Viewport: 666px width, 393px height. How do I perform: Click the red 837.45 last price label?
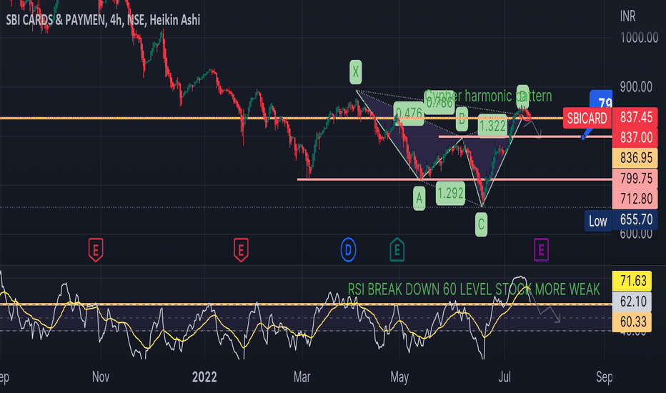tap(635, 117)
